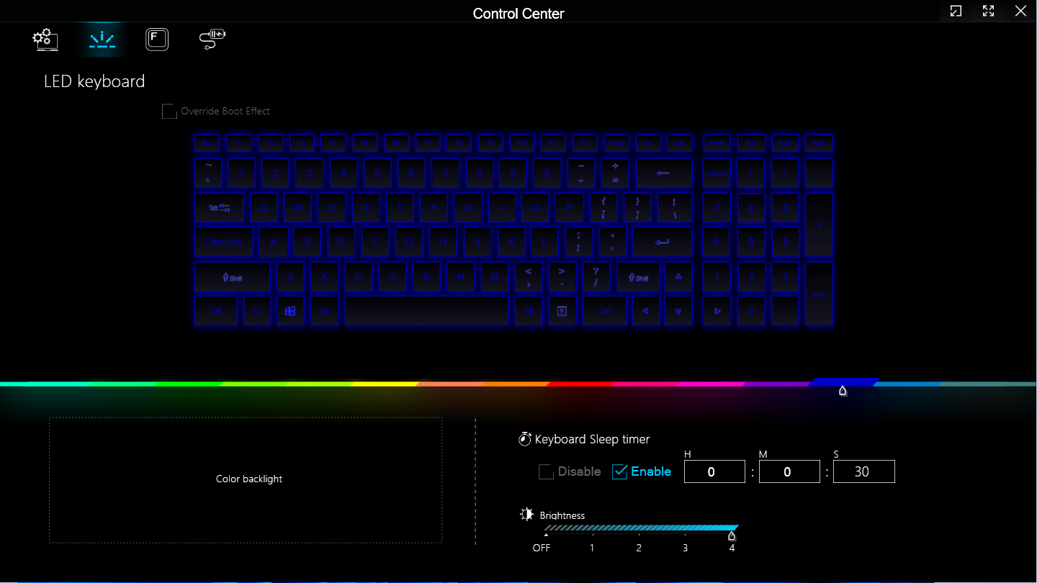The height and width of the screenshot is (583, 1037).
Task: Select the up arrow key
Action: pyautogui.click(x=678, y=276)
